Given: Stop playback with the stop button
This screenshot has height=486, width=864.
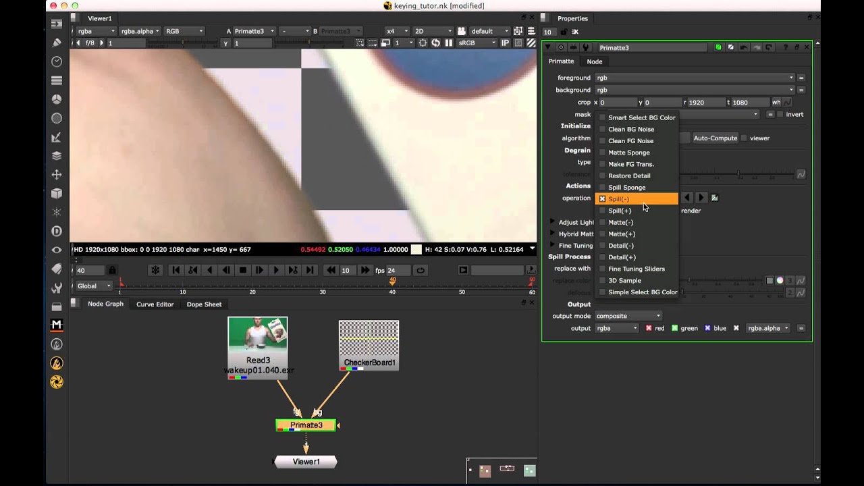Looking at the screenshot, I should [243, 270].
